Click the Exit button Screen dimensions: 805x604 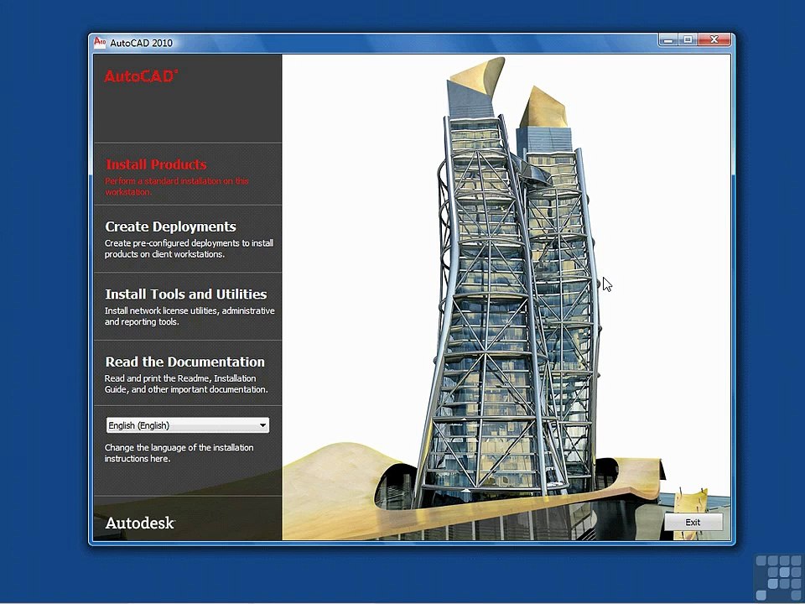point(693,523)
